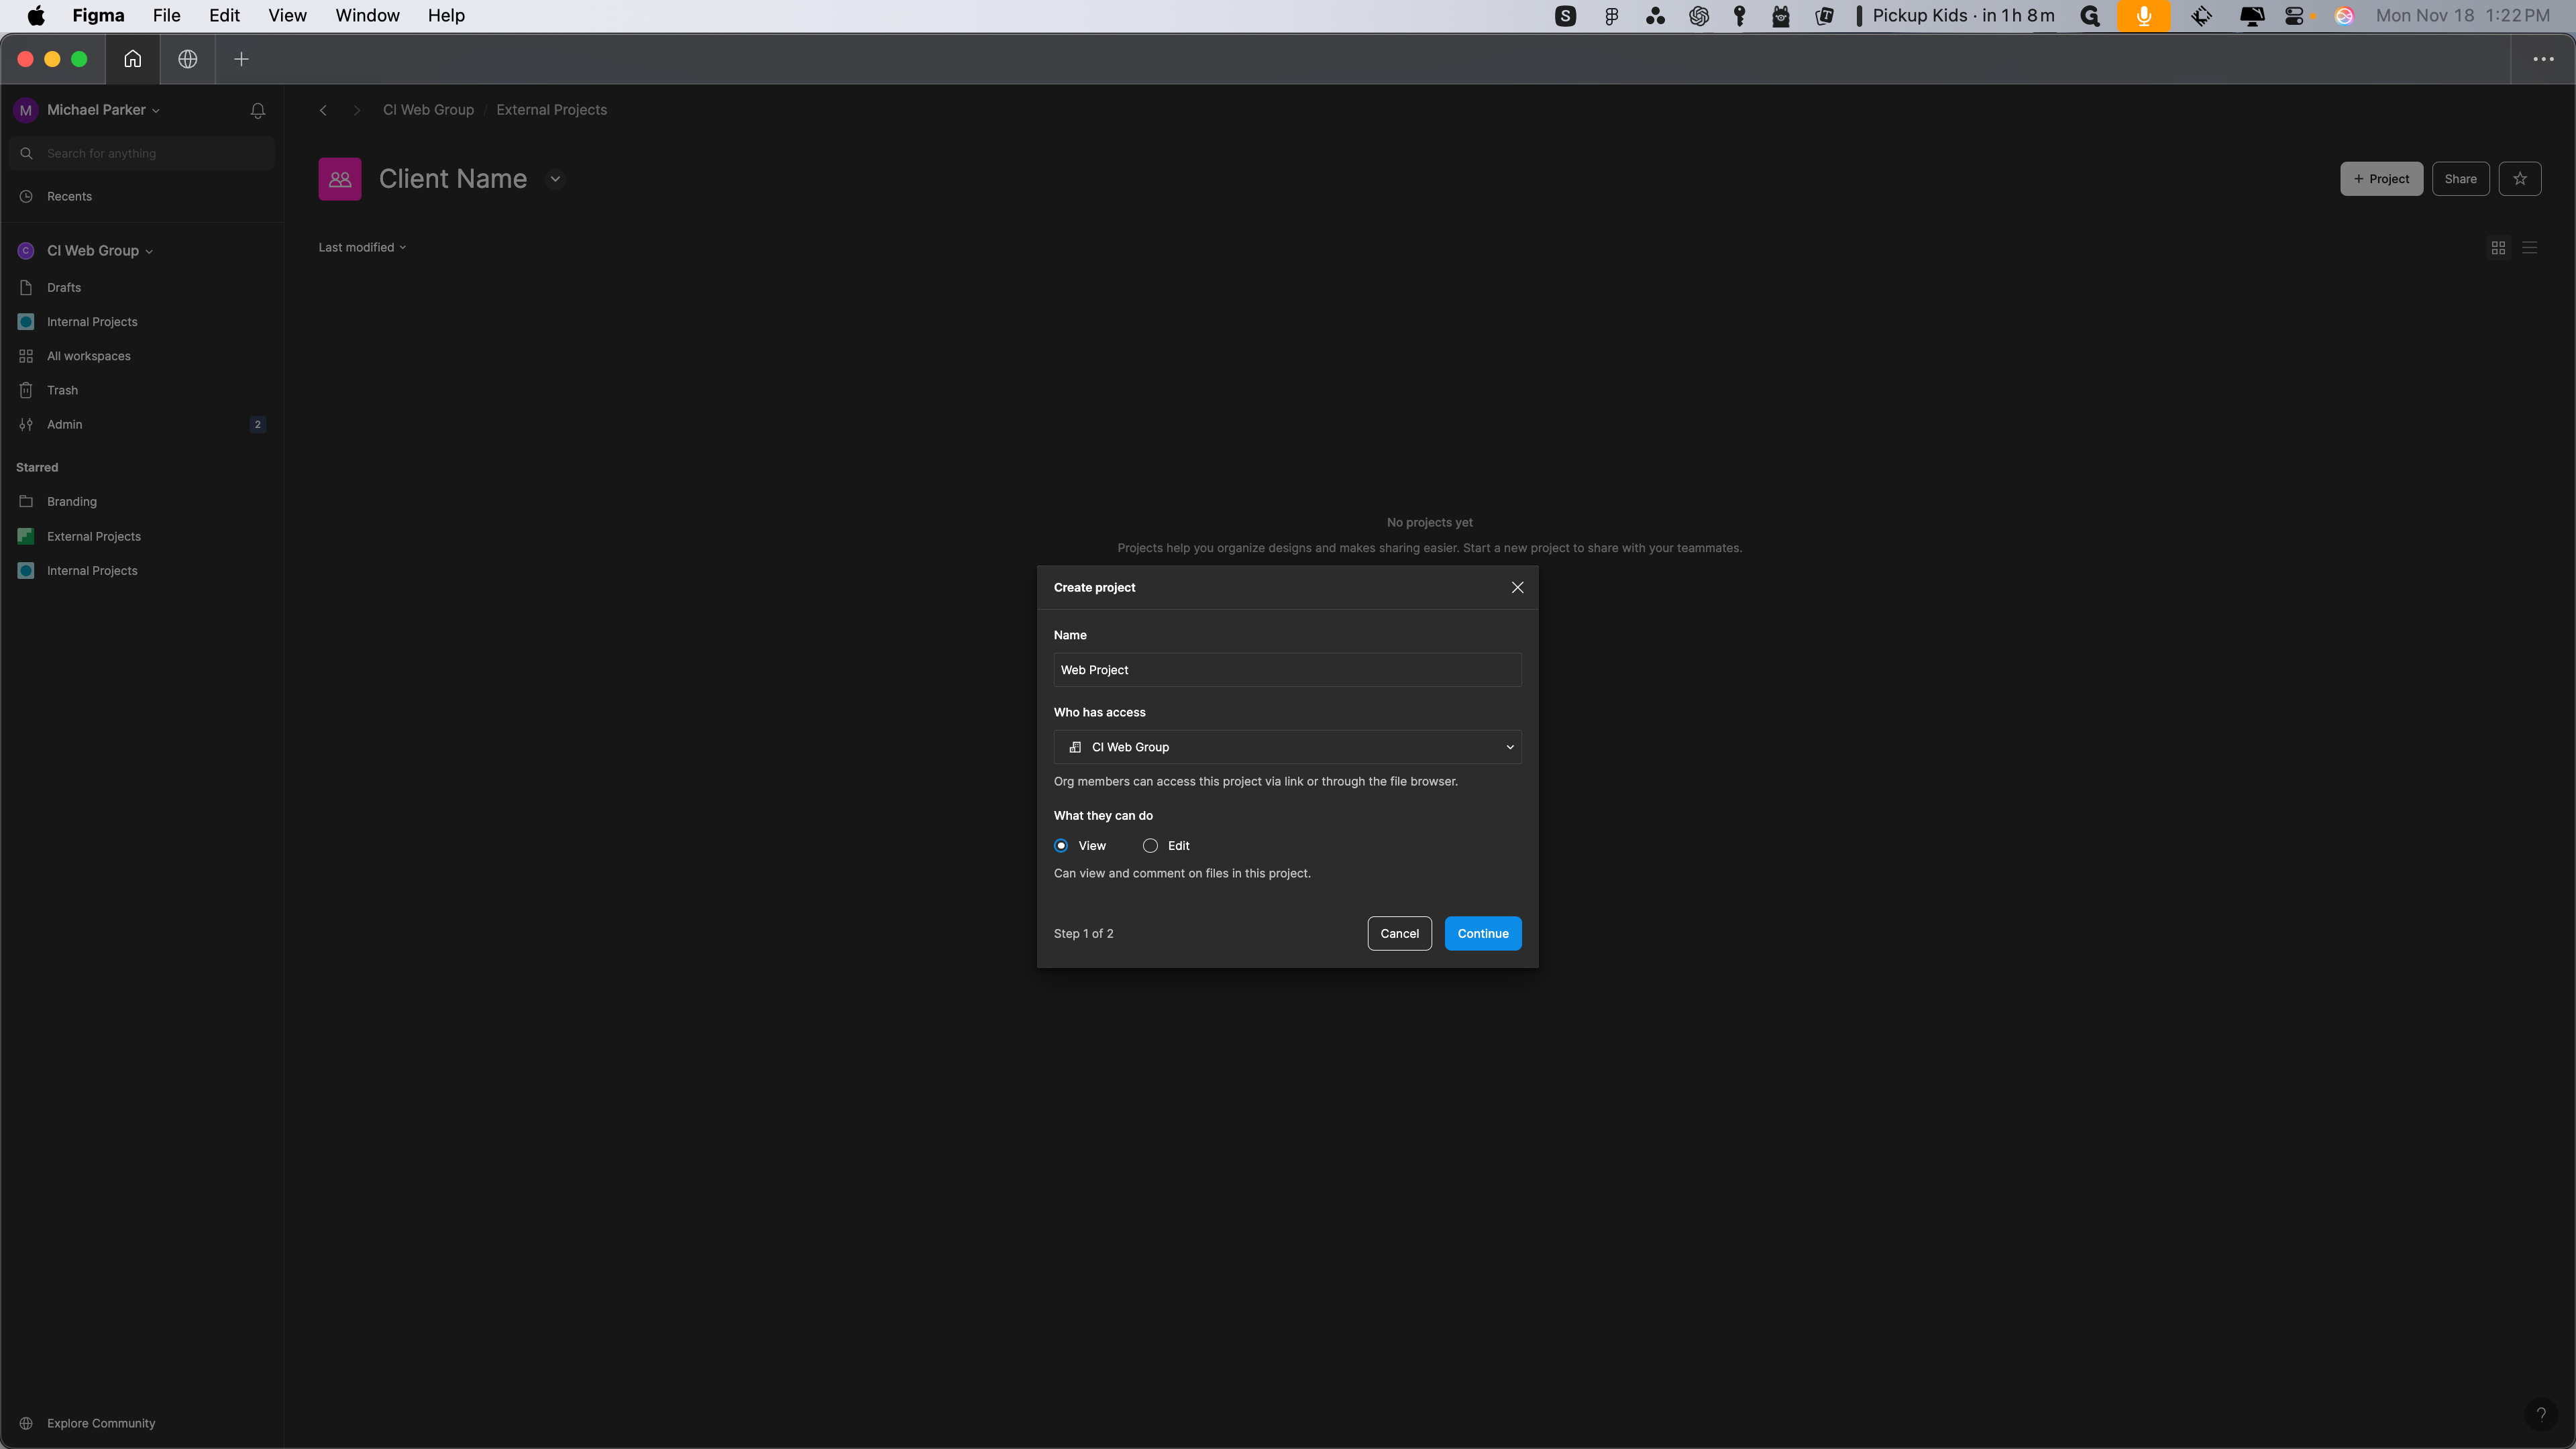The height and width of the screenshot is (1449, 2576).
Task: Open Recents in the sidebar
Action: coord(142,196)
